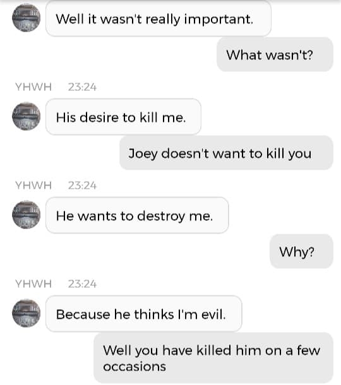The width and height of the screenshot is (341, 385).
Task: Open YHWH sender name above "Because he thinks"
Action: click(33, 283)
